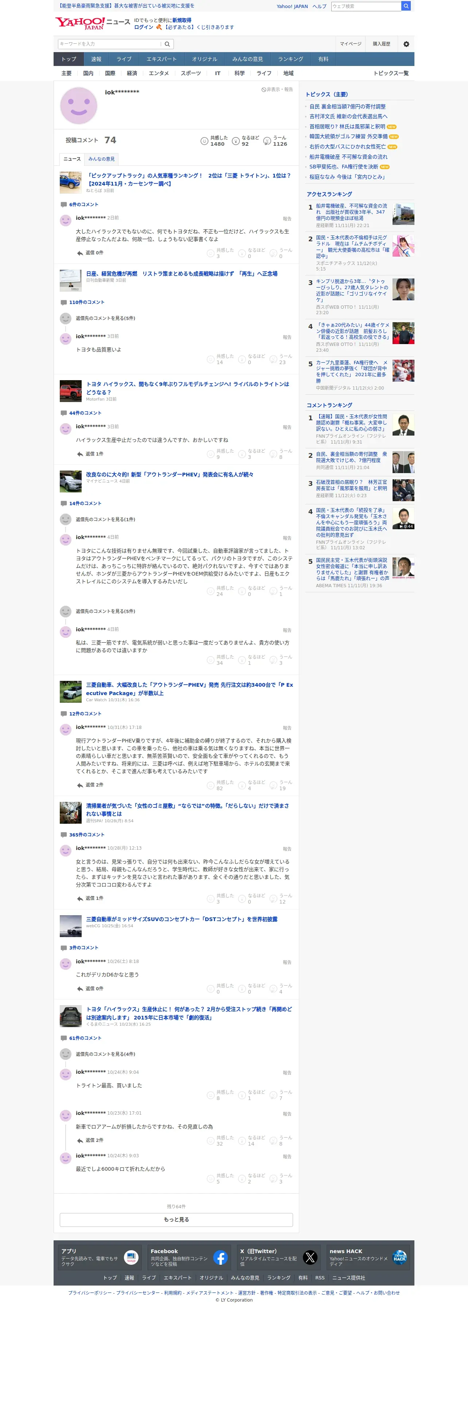Select the 経済 category

tap(132, 74)
